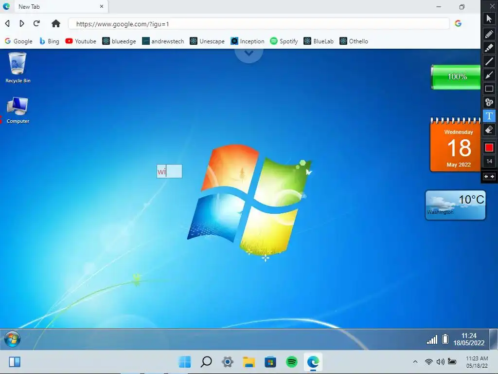Open the browser home page
The image size is (498, 374).
(56, 23)
